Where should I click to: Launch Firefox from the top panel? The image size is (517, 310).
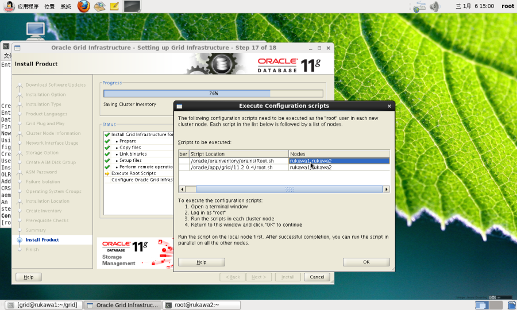(x=84, y=6)
